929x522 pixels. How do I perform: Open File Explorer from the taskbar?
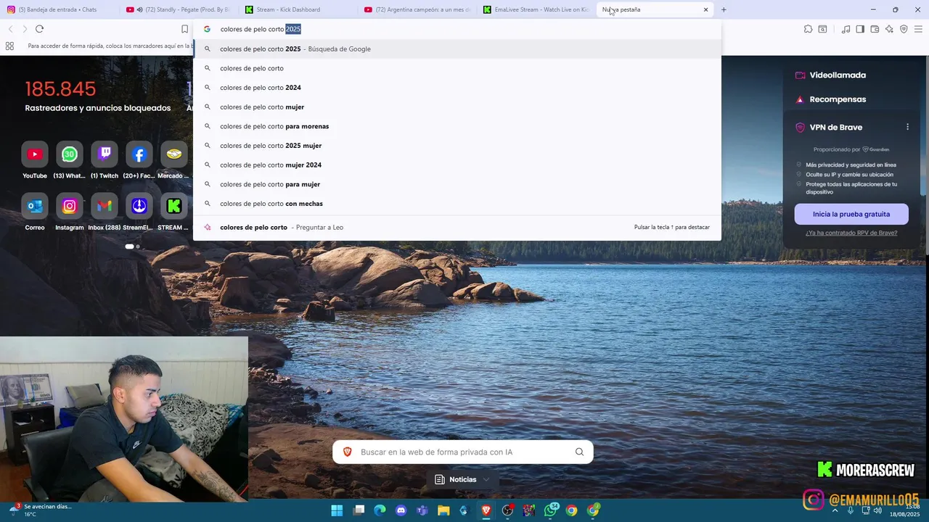[x=443, y=510]
